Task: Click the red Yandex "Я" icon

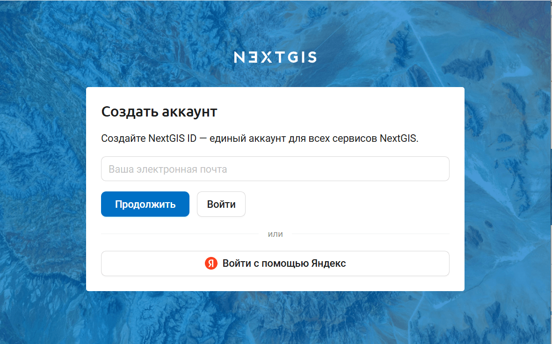Action: 211,263
